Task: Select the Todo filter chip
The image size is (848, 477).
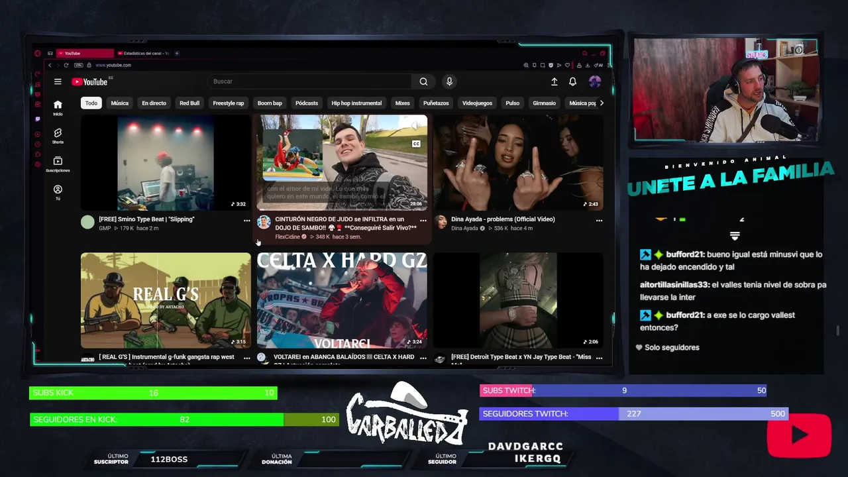Action: click(91, 103)
